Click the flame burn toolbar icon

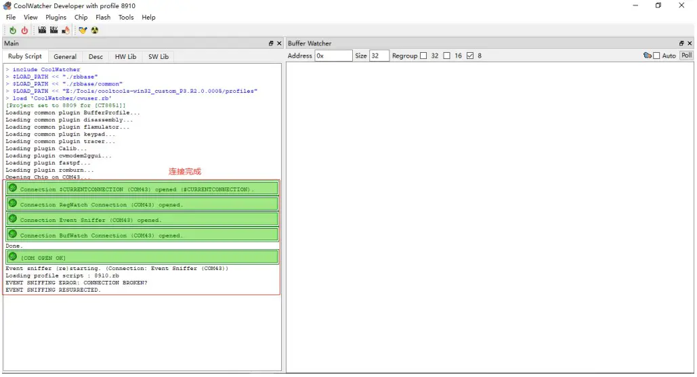[66, 30]
